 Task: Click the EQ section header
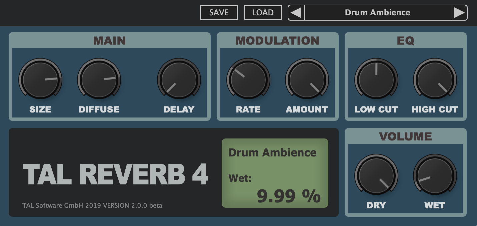(x=405, y=41)
